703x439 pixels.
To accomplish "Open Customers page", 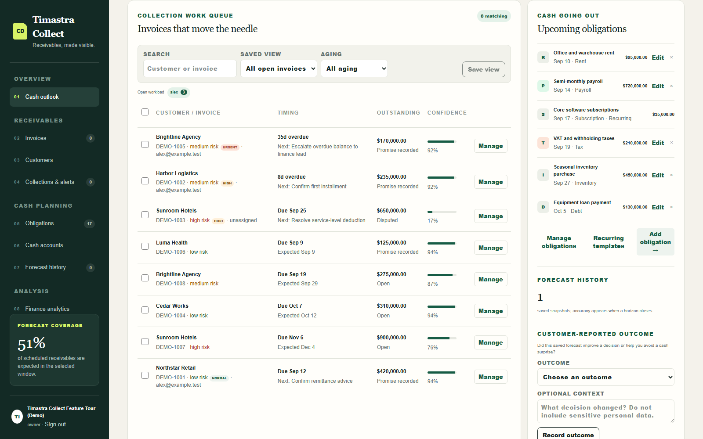I will 54,160.
